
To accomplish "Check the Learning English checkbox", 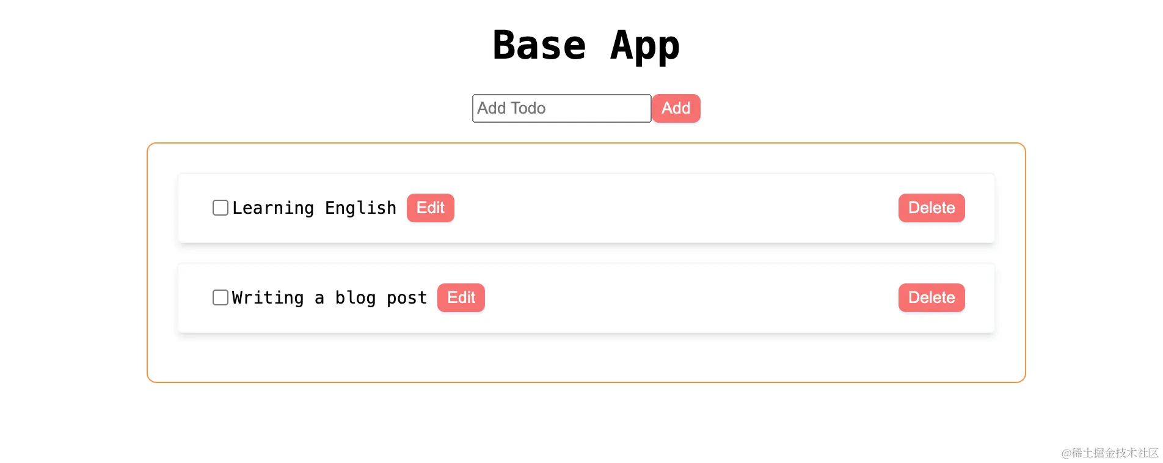I will (219, 208).
